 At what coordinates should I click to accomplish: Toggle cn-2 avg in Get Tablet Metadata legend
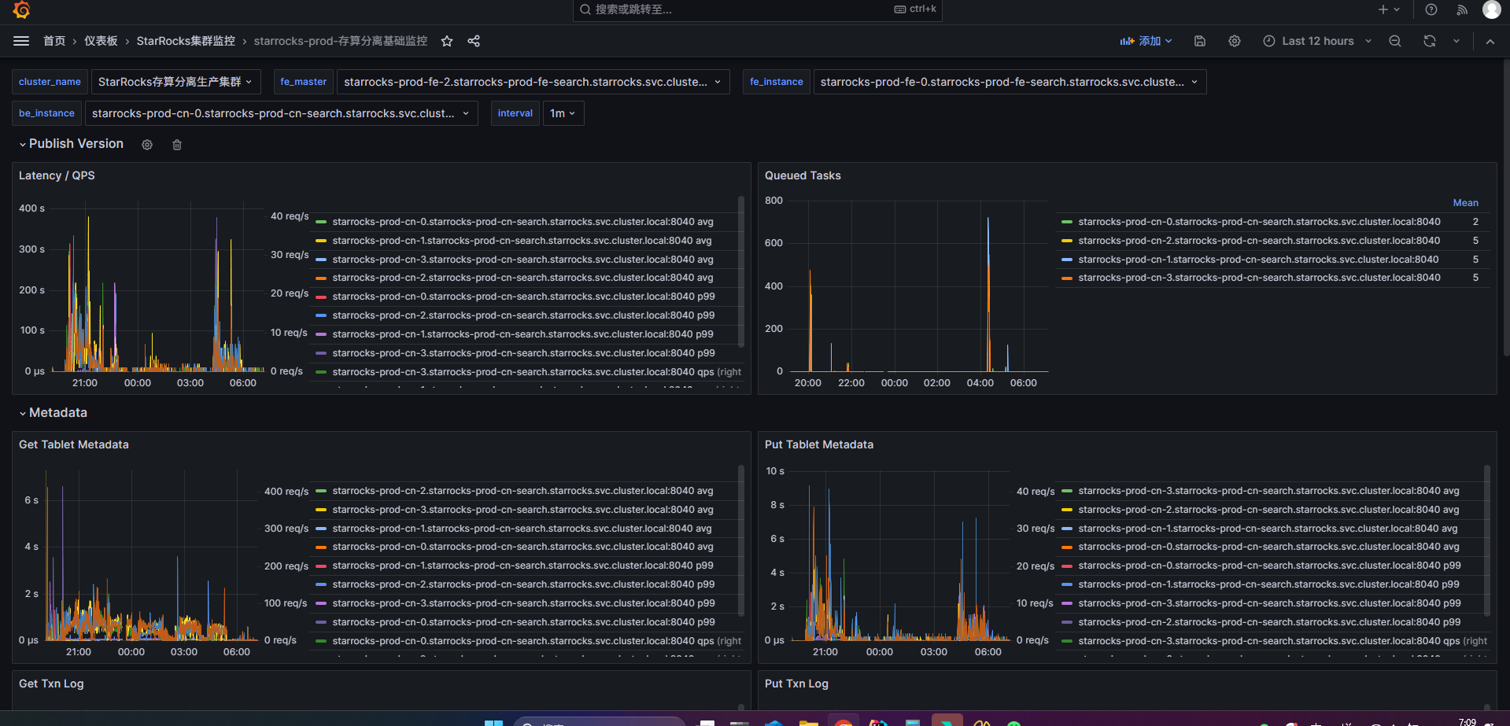point(522,491)
